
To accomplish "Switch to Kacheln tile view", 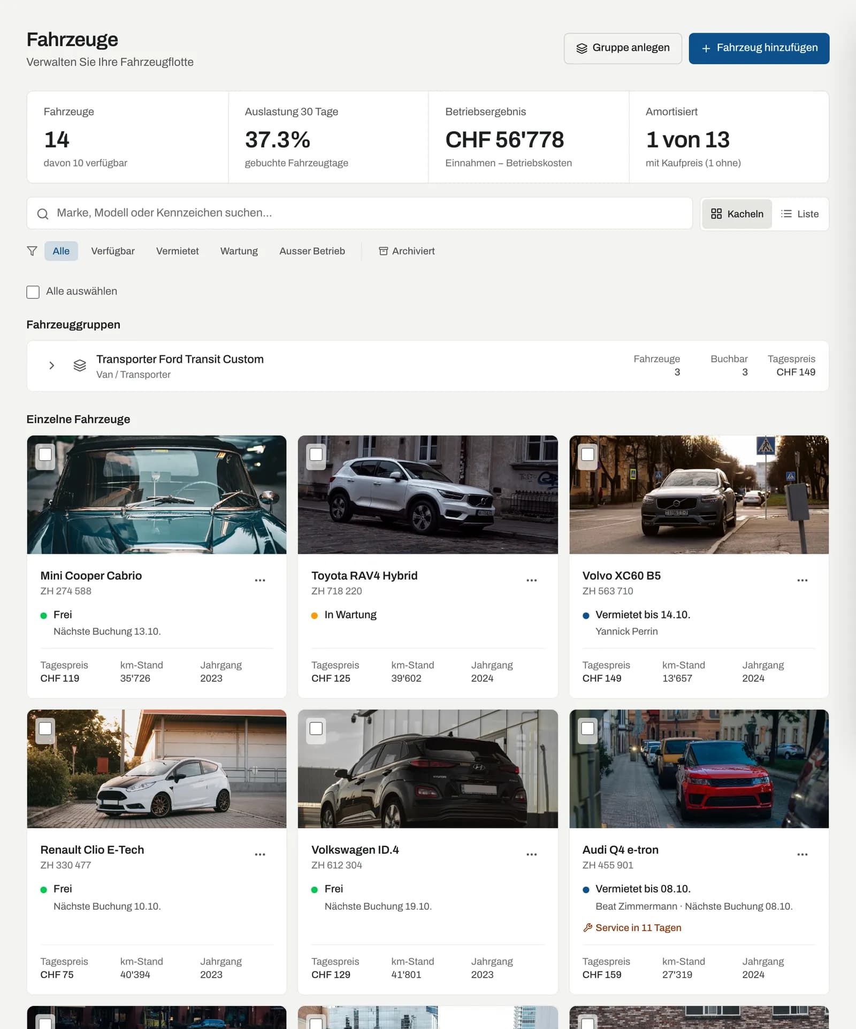I will [x=737, y=214].
